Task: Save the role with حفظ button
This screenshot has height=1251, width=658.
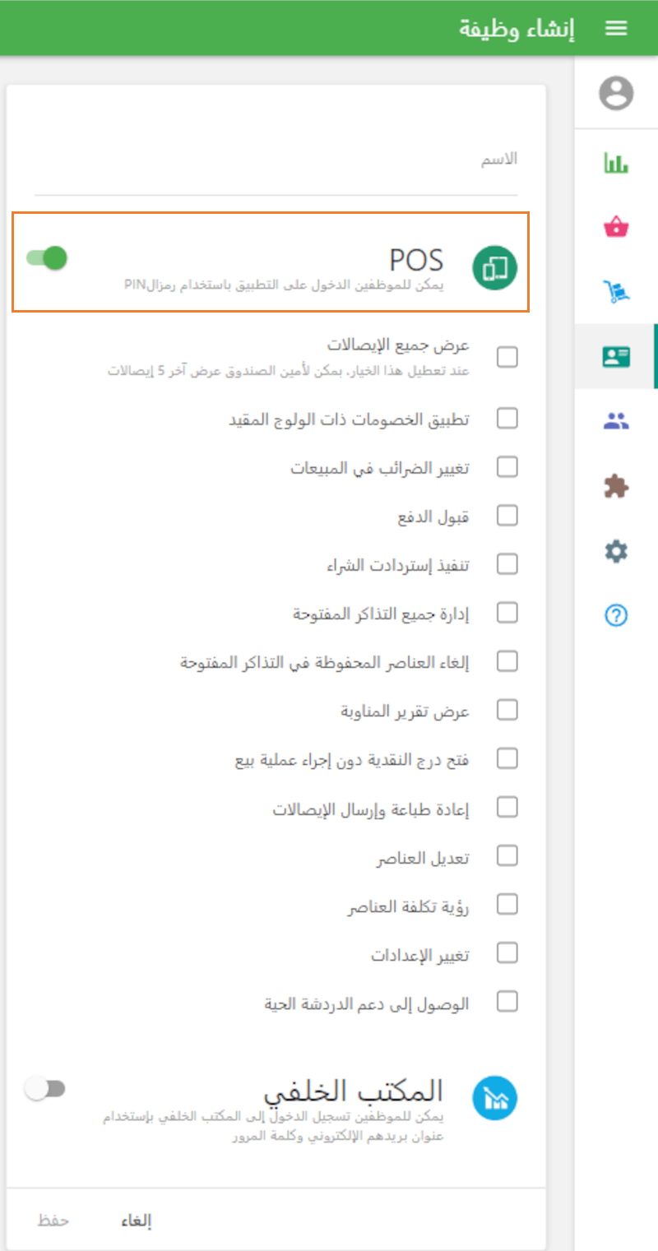Action: (x=52, y=1220)
